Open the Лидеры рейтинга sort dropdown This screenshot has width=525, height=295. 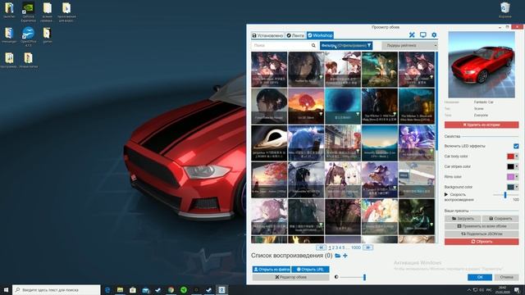[x=409, y=46]
